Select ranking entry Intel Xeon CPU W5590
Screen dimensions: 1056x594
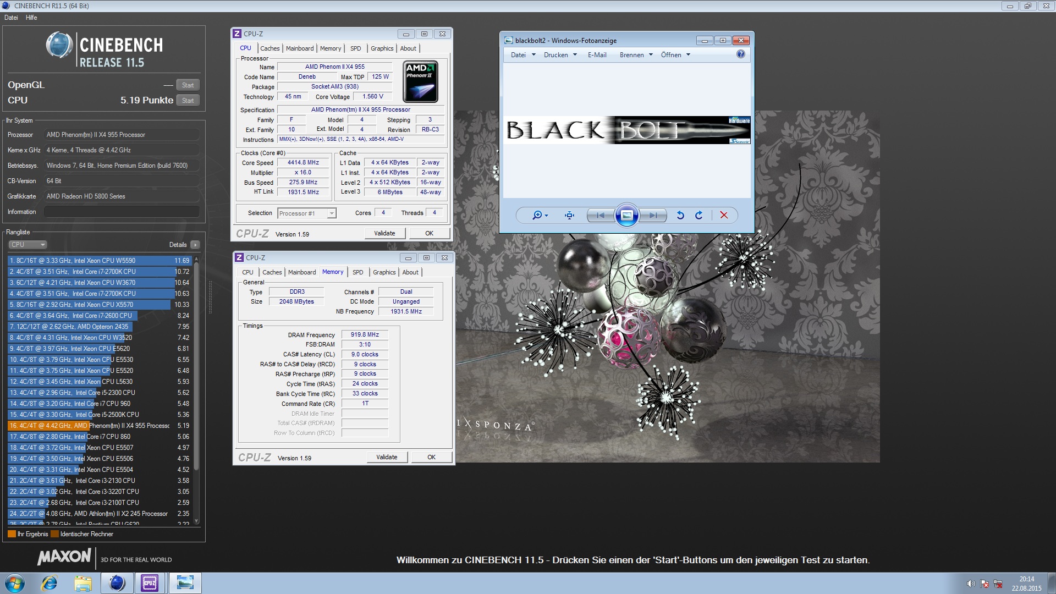(99, 261)
